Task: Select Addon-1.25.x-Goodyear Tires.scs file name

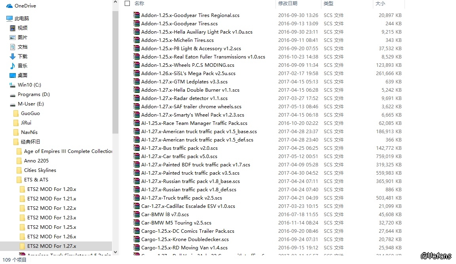Action: (179, 24)
